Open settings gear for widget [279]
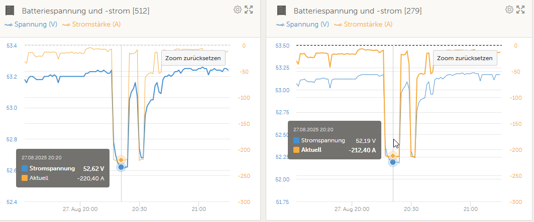The height and width of the screenshot is (222, 534). 509,10
